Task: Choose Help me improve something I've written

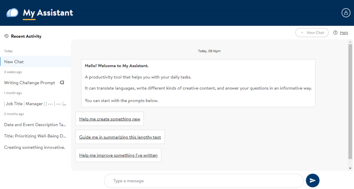Action: pos(118,155)
